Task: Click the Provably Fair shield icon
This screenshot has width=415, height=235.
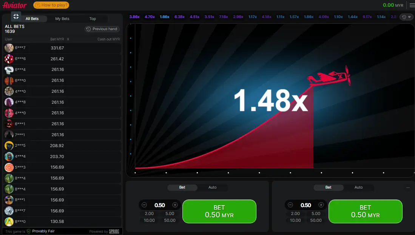Action: [x=29, y=231]
